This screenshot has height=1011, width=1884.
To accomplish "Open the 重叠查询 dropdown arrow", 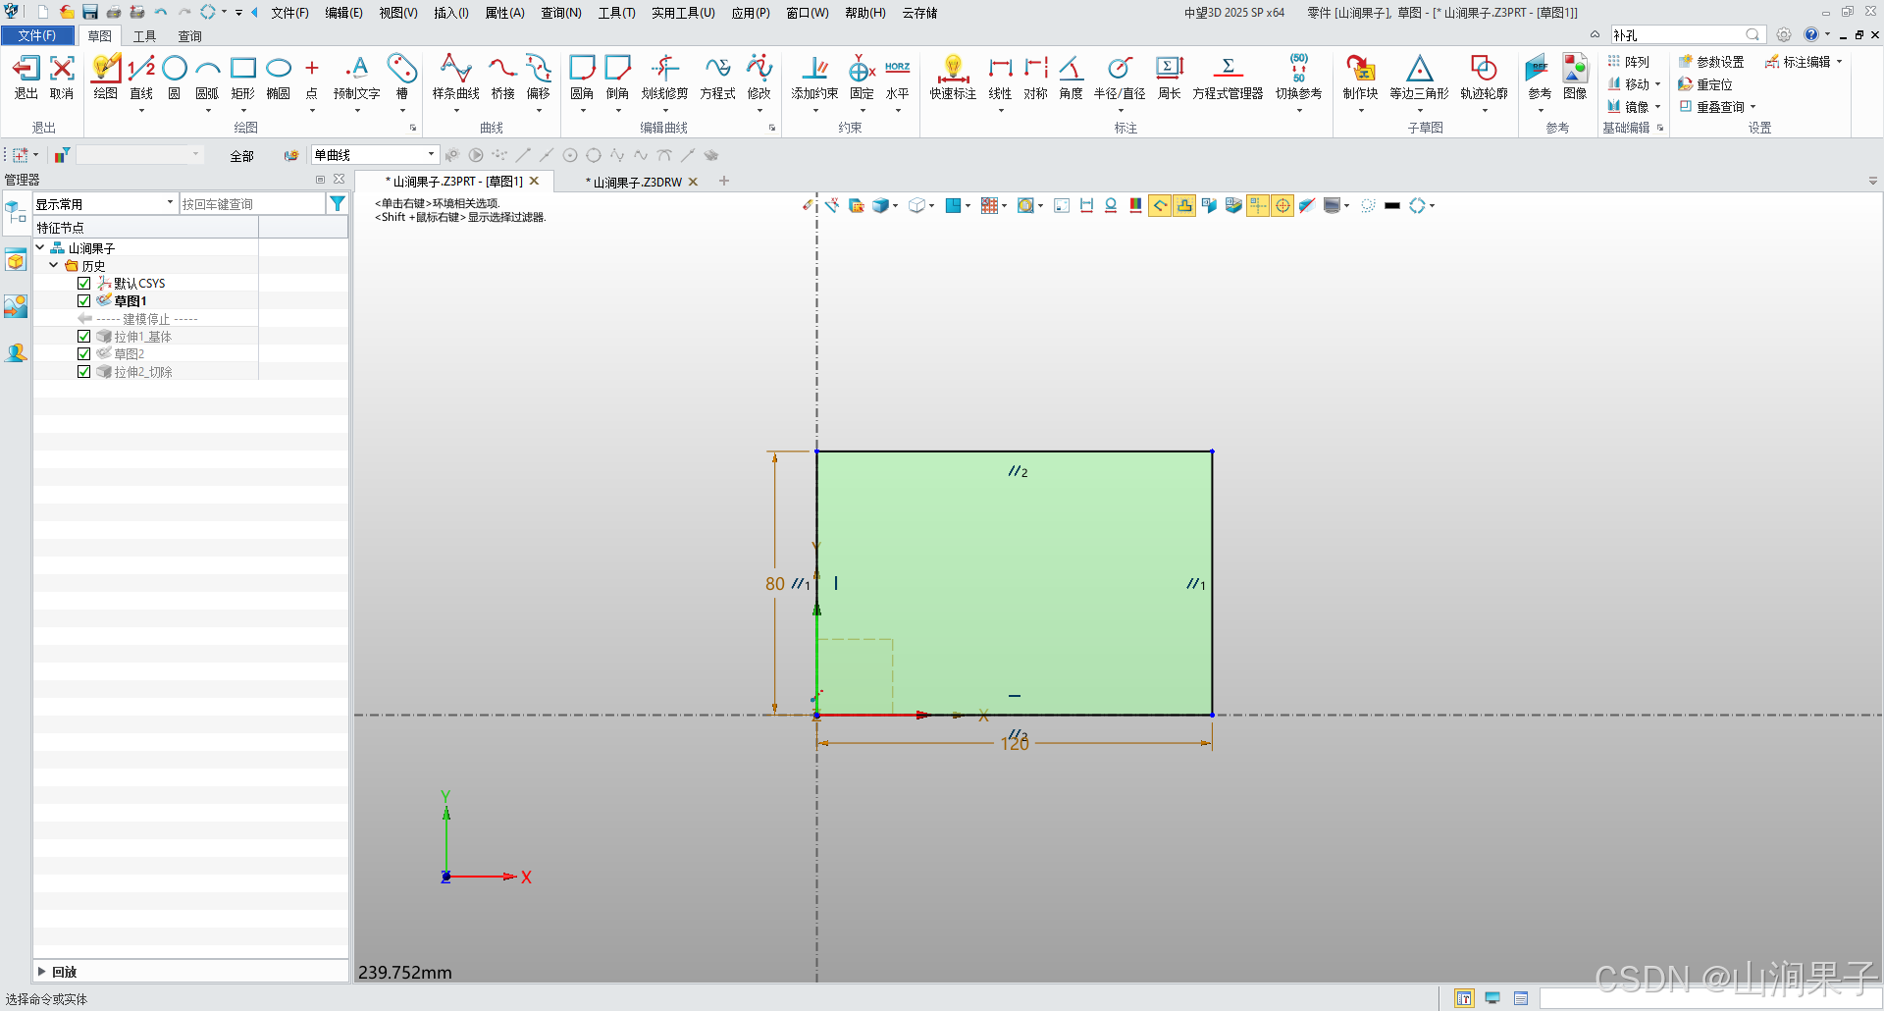I will 1753,106.
